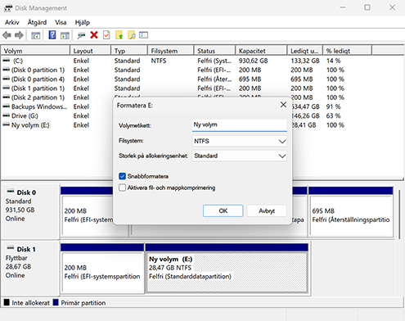Viewport: 405px width, 321px height.
Task: Click the folder with magnifier icon
Action: click(132, 35)
